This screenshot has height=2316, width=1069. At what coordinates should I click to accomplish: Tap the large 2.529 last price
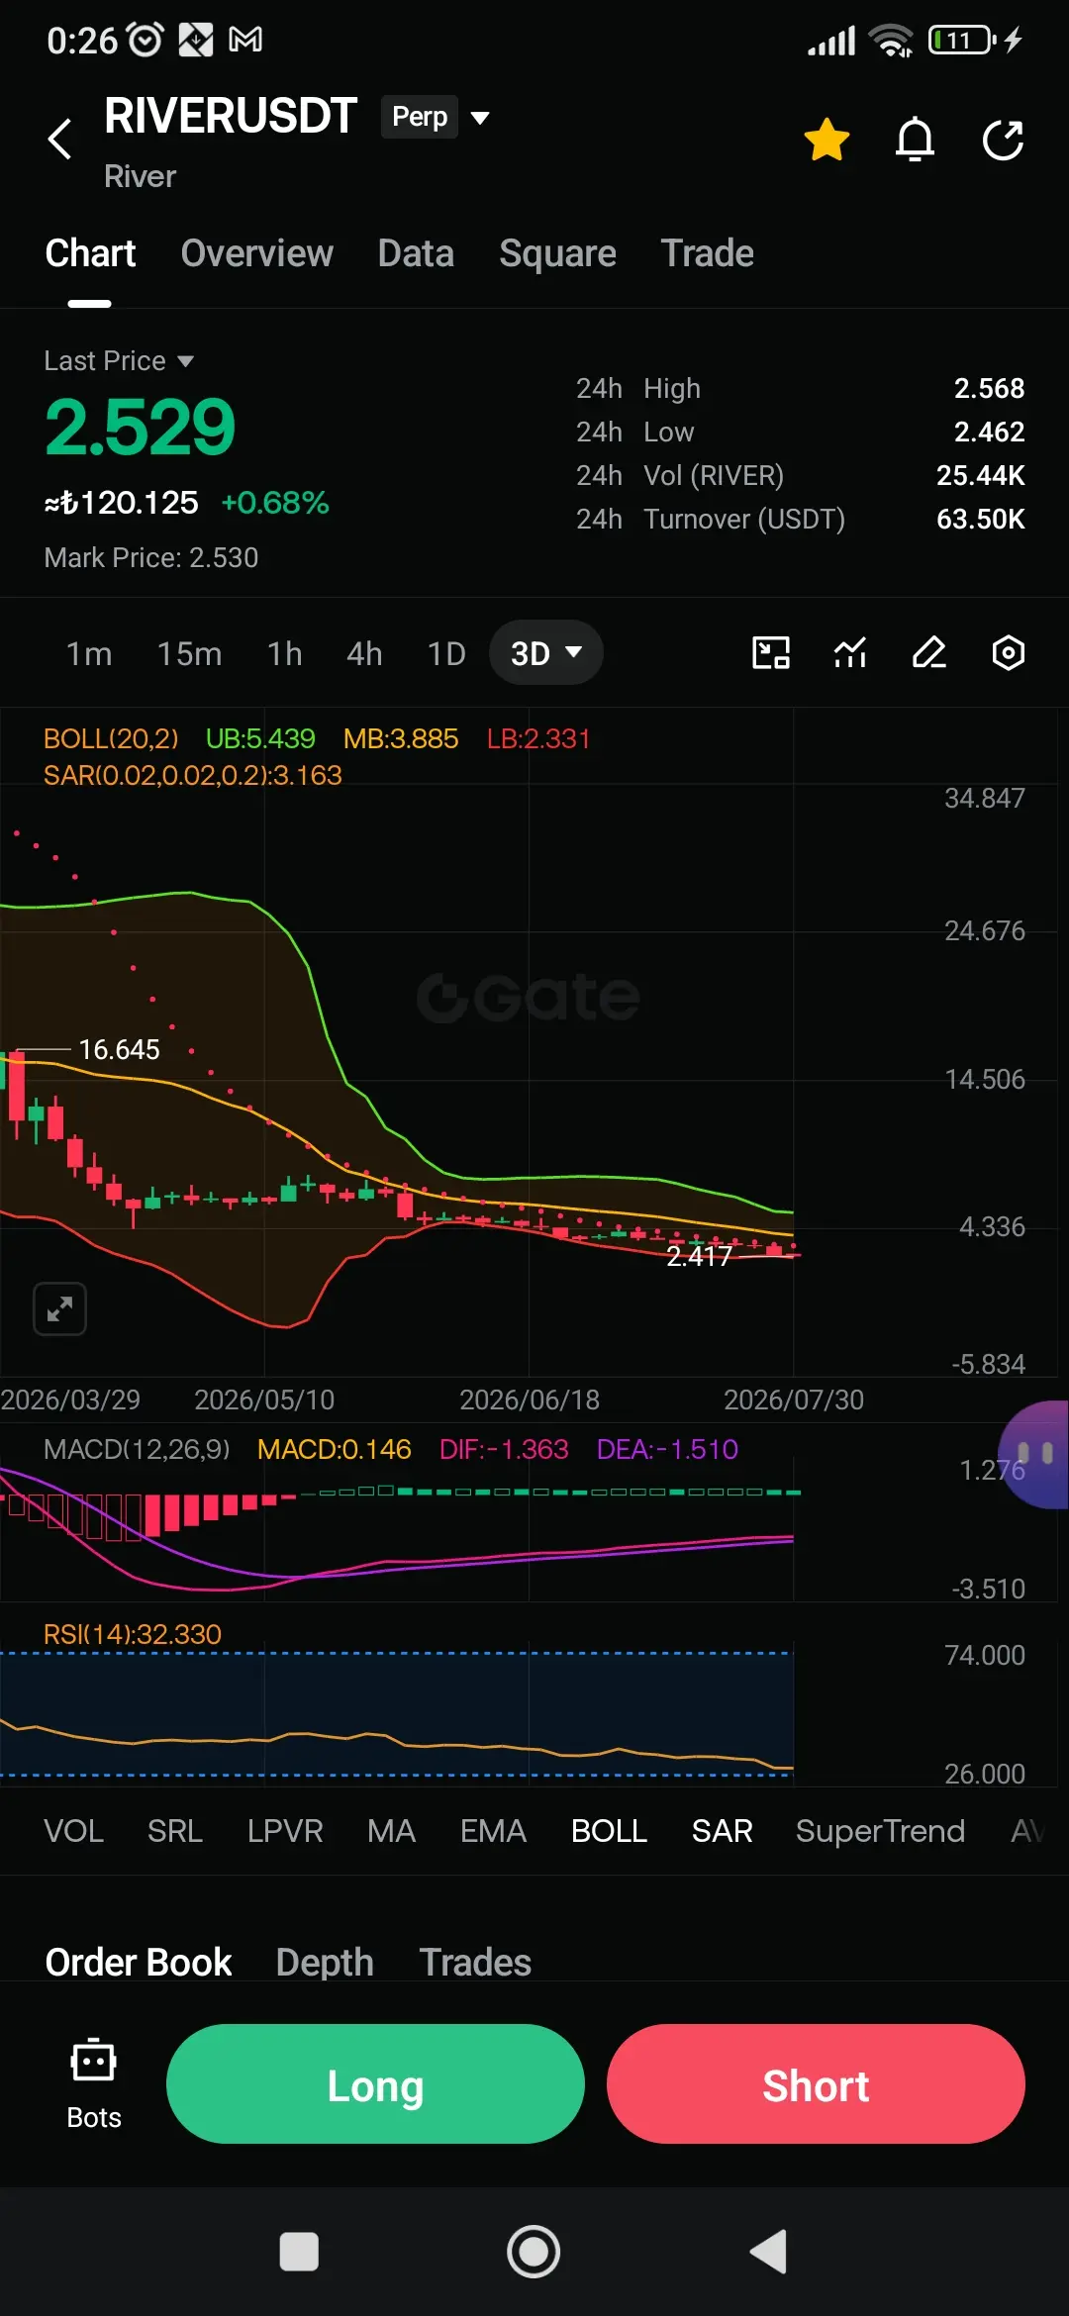coord(140,427)
